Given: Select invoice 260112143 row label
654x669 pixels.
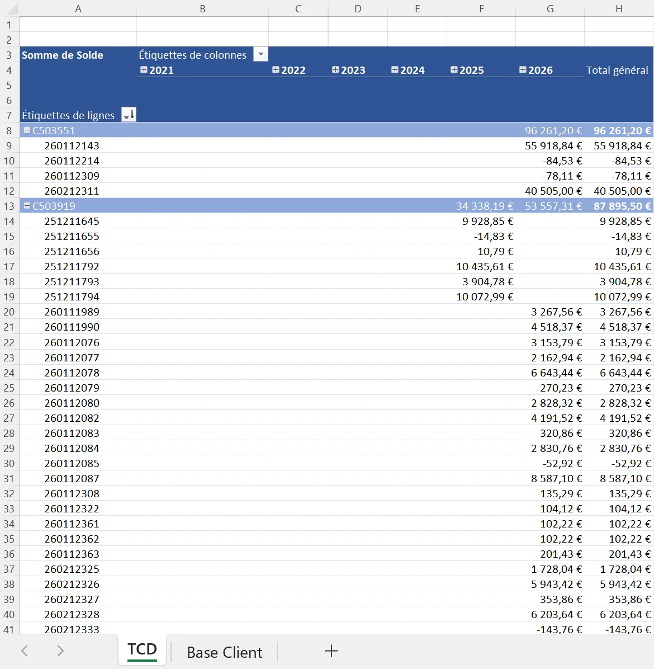Looking at the screenshot, I should click(72, 145).
